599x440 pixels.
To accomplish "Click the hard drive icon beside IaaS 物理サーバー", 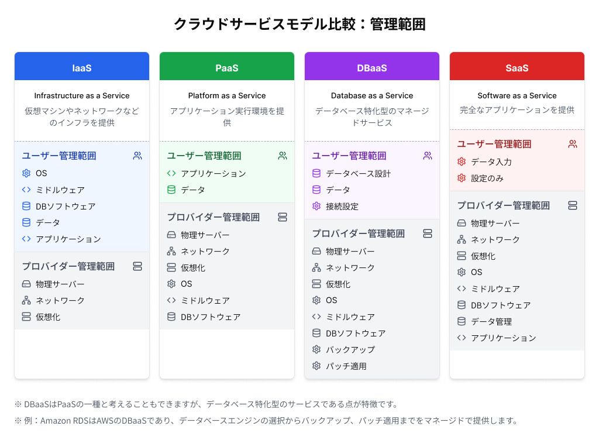I will tap(26, 284).
